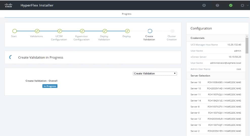Expand the gear menu chevron
The width and height of the screenshot is (250, 136).
(x=248, y=5)
